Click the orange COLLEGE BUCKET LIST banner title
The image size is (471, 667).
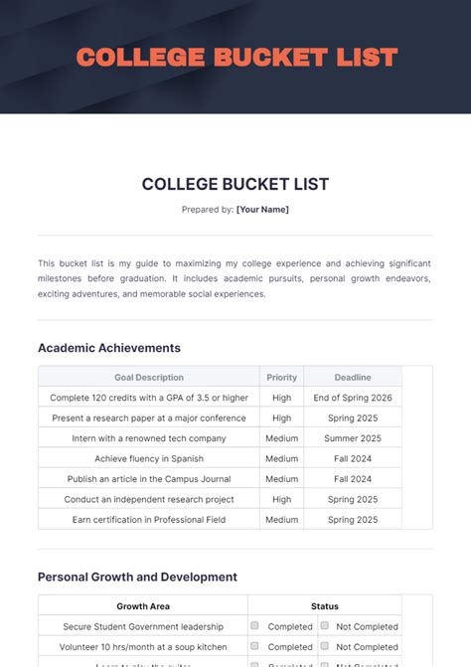[236, 58]
